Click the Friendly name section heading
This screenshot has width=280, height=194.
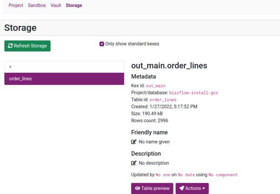[x=150, y=132]
